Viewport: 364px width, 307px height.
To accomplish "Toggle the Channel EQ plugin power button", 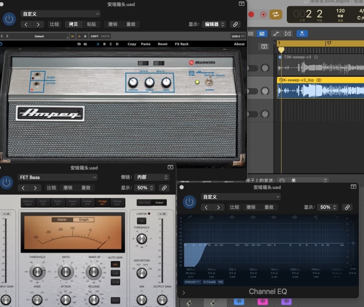I will pos(189,202).
